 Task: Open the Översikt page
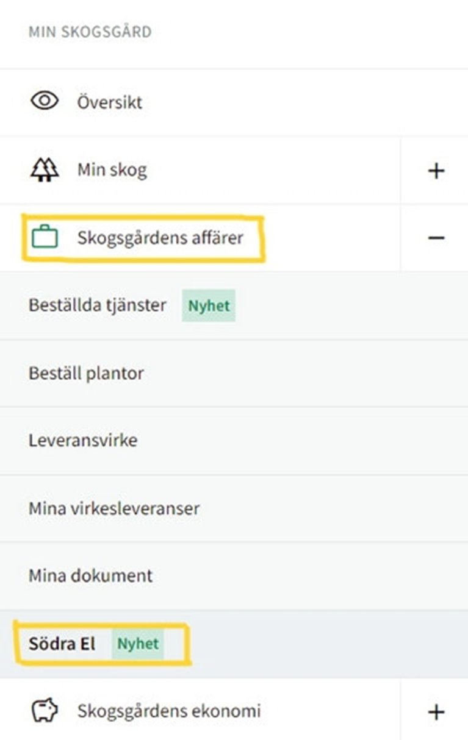110,102
